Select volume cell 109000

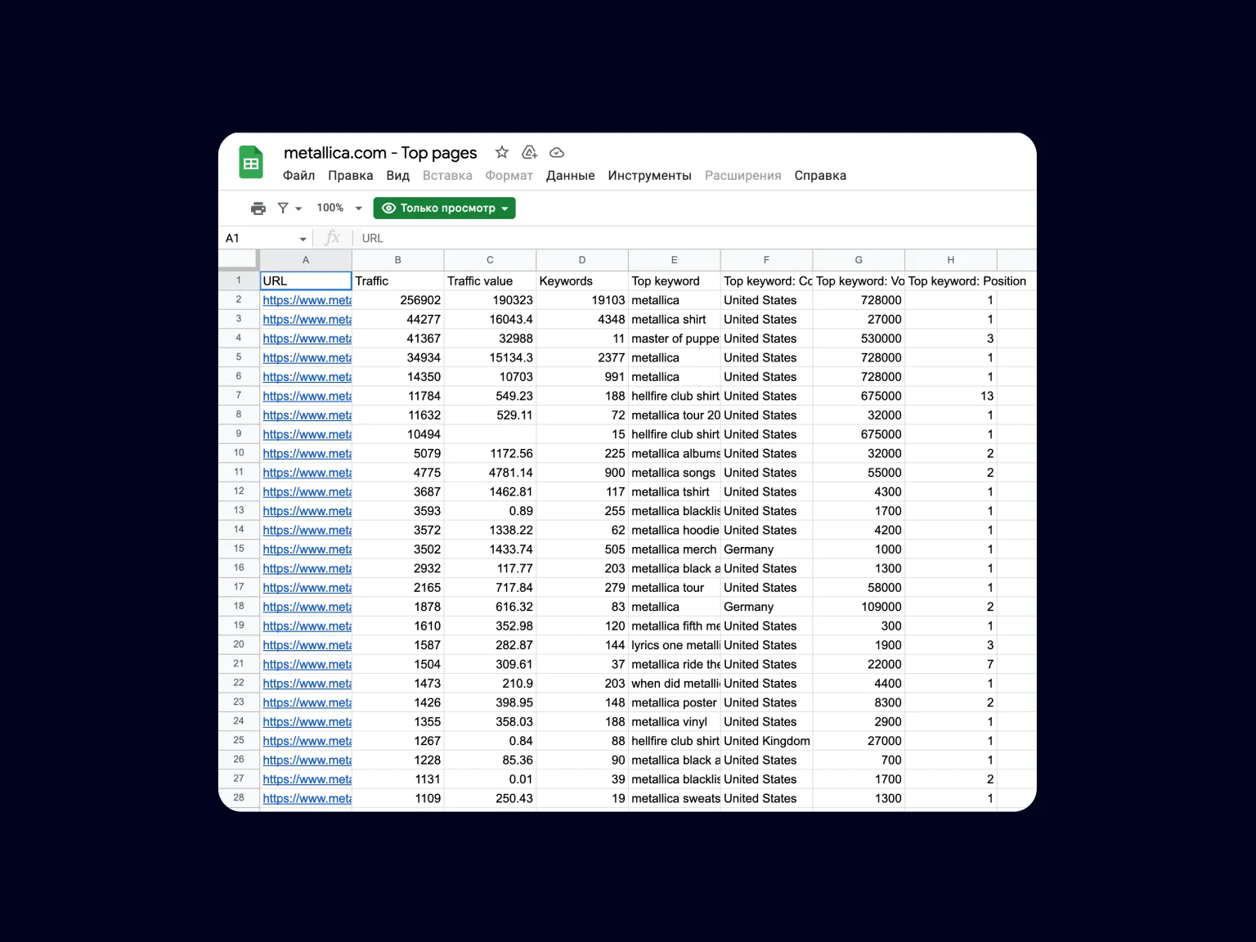point(859,607)
